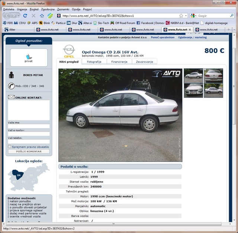The image size is (238, 233).
Task: Click the site identity icon in URL bar
Action: click(x=59, y=16)
